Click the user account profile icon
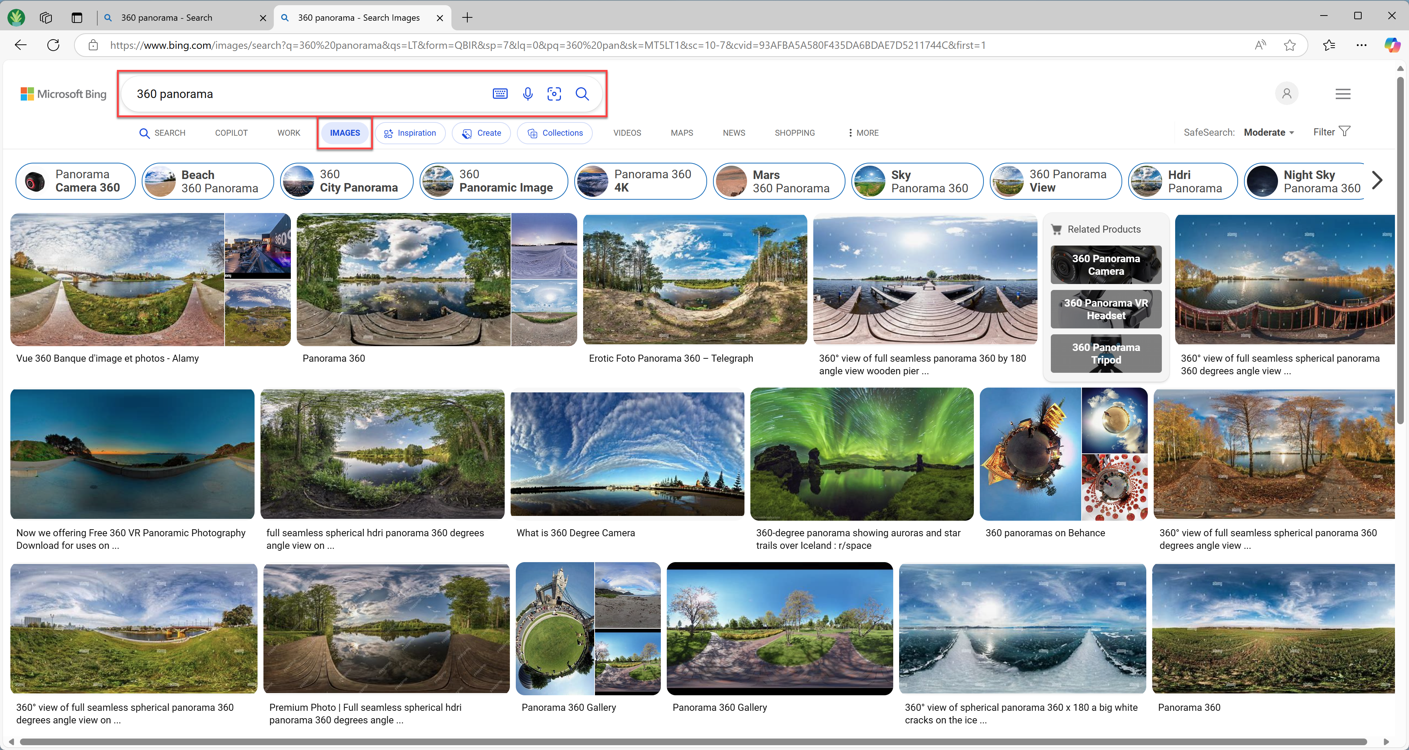The height and width of the screenshot is (750, 1409). (x=1287, y=94)
